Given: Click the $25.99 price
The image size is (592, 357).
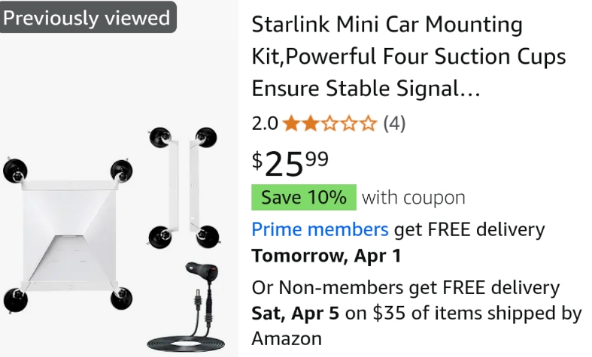Looking at the screenshot, I should tap(290, 162).
